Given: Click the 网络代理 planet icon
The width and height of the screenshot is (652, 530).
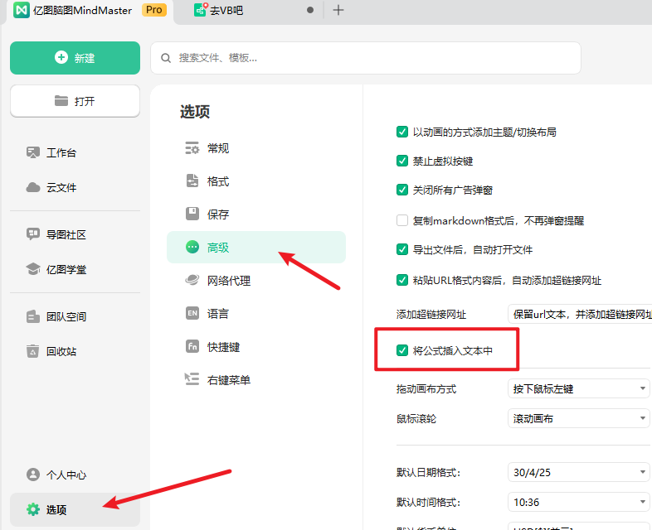Looking at the screenshot, I should (x=192, y=281).
